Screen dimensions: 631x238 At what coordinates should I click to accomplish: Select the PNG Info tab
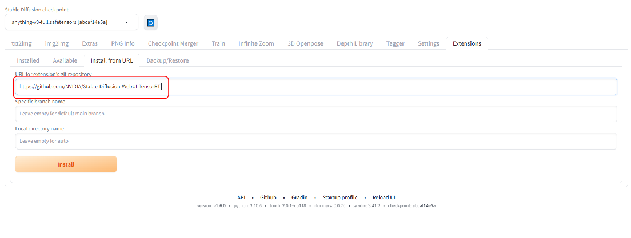coord(123,43)
